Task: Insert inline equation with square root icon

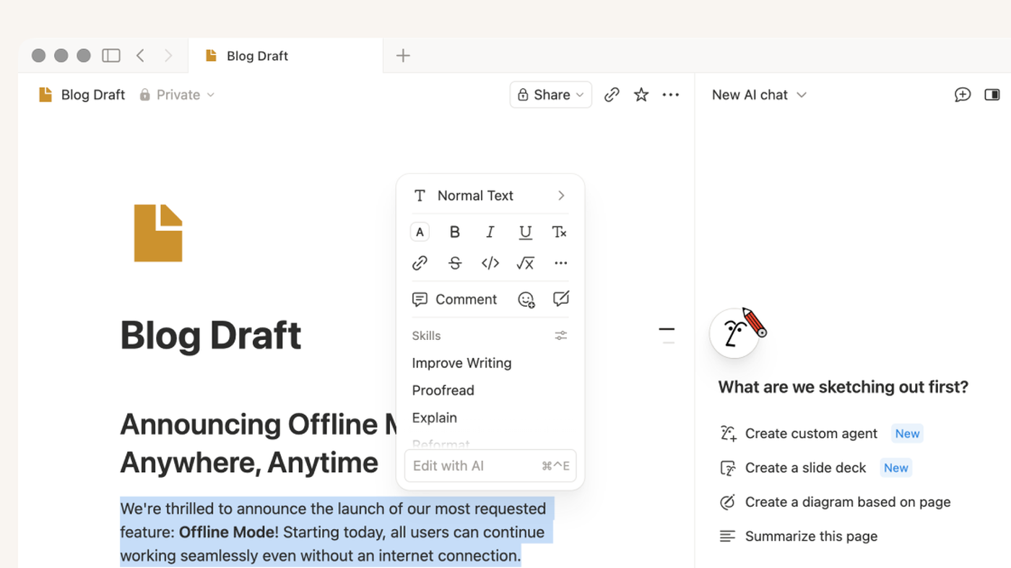Action: click(525, 263)
